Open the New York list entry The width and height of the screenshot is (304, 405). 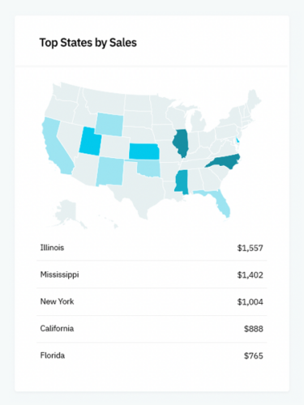[152, 301]
